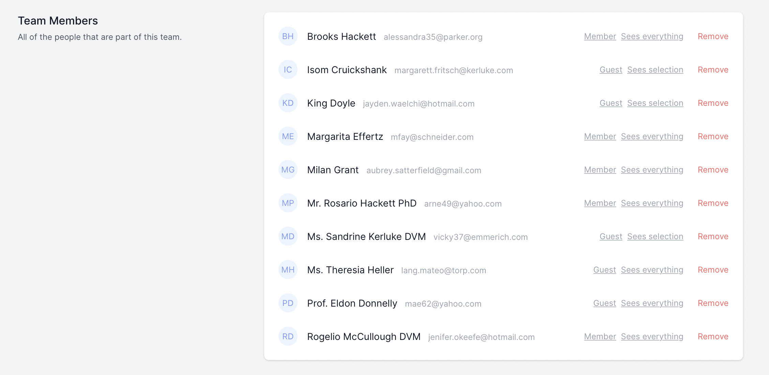769x375 pixels.
Task: Select email jayden.waelchi@hotmail.com
Action: [419, 104]
